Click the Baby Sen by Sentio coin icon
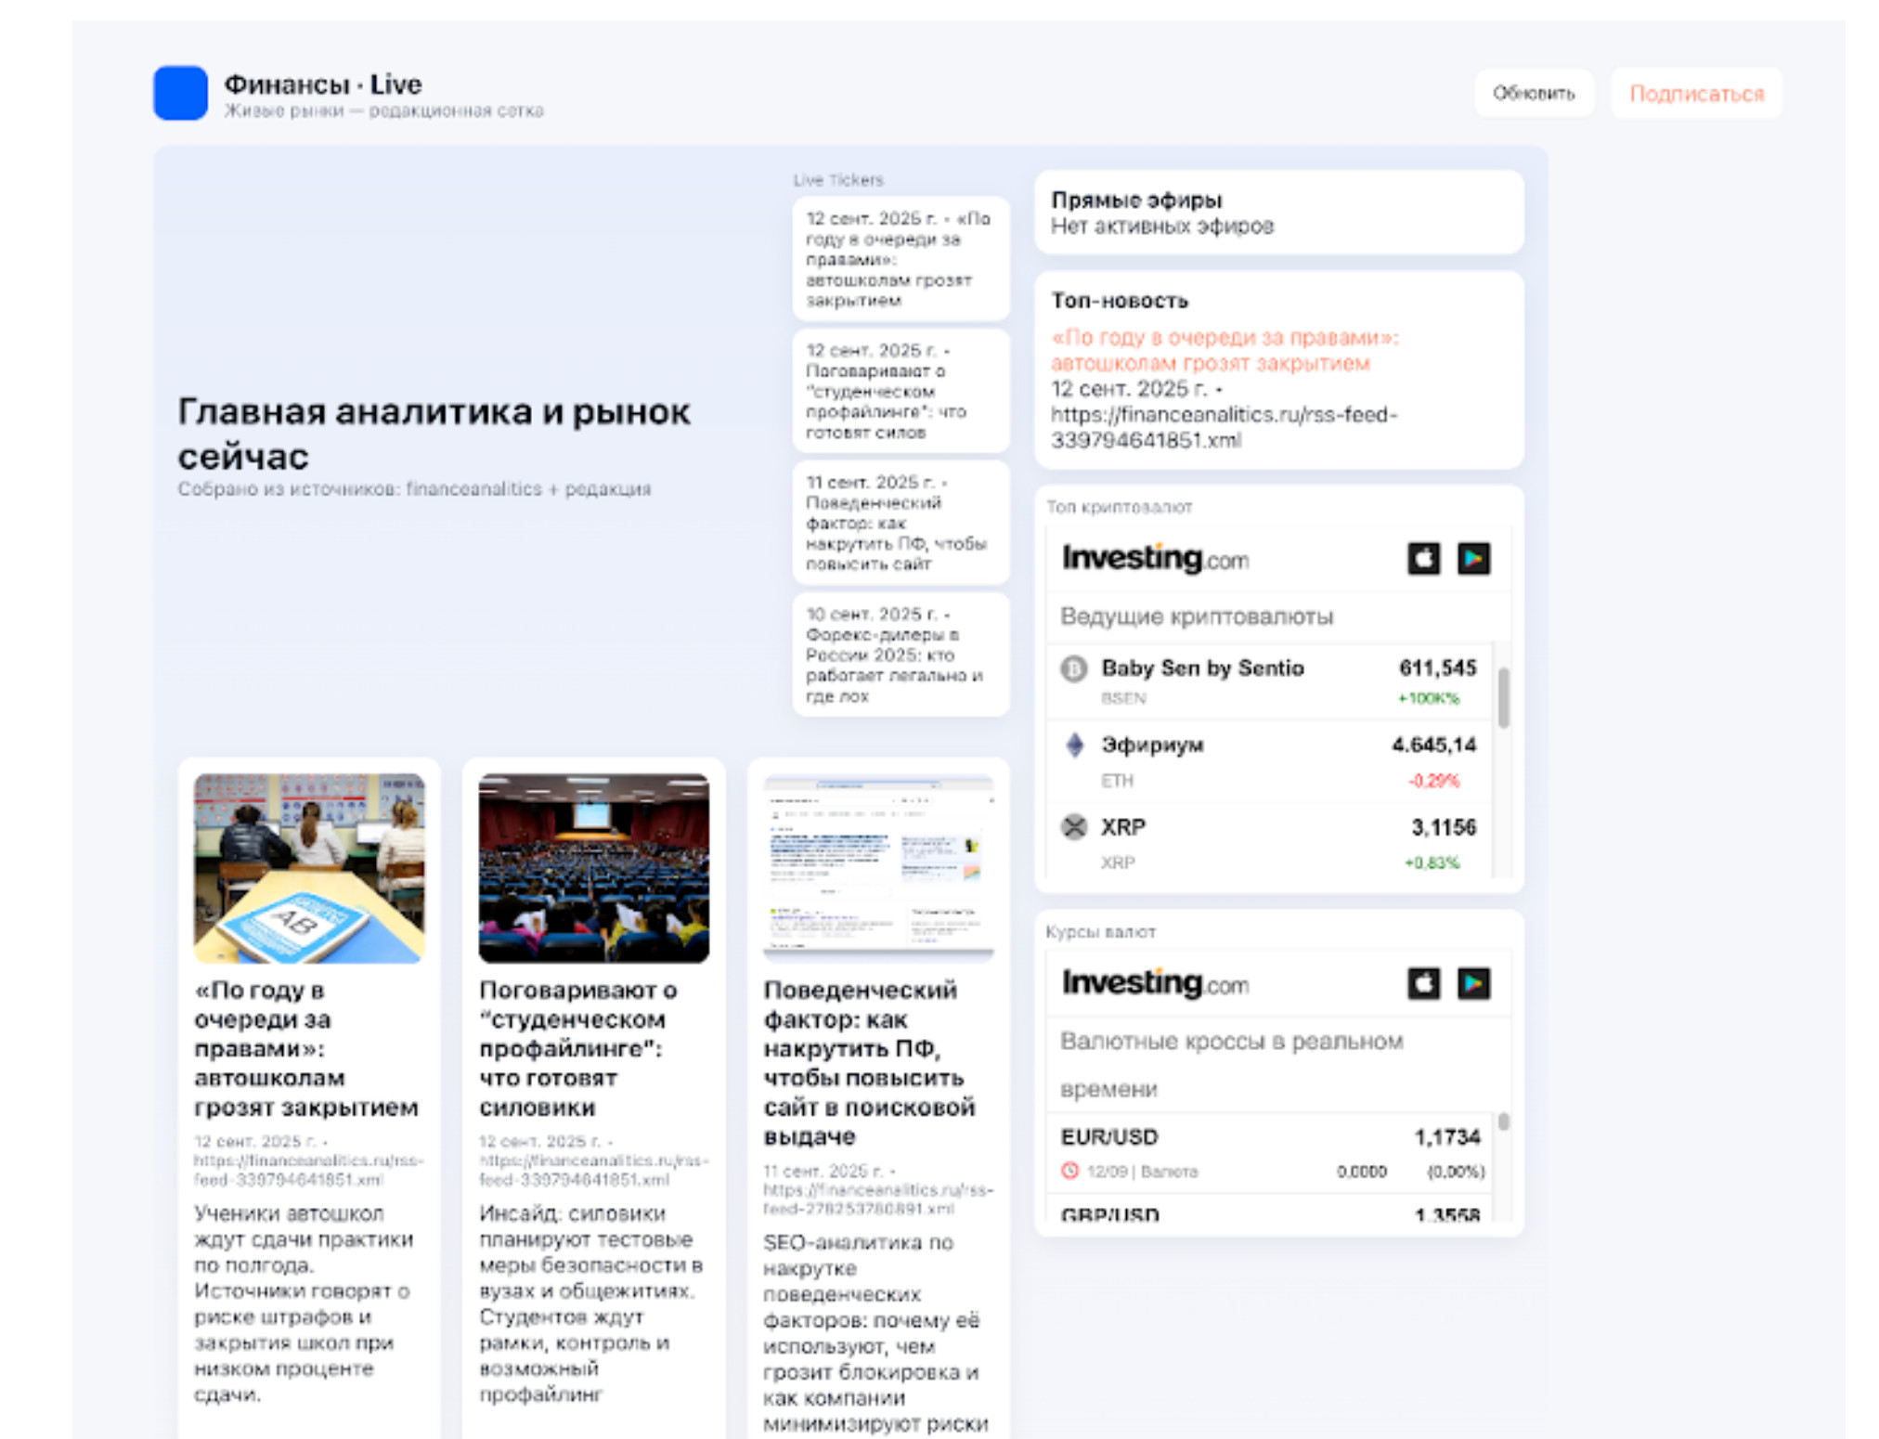Screen dimensions: 1879x1439 point(1074,668)
